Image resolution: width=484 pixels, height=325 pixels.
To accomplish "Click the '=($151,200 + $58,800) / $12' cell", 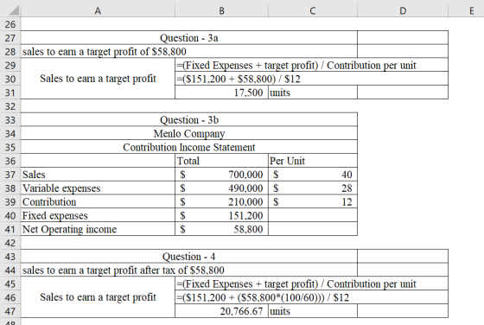I will (x=311, y=79).
